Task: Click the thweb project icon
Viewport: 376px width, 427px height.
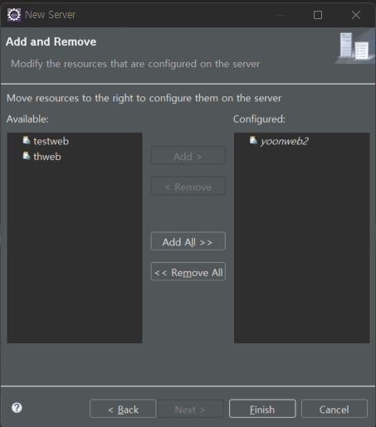Action: click(x=27, y=156)
